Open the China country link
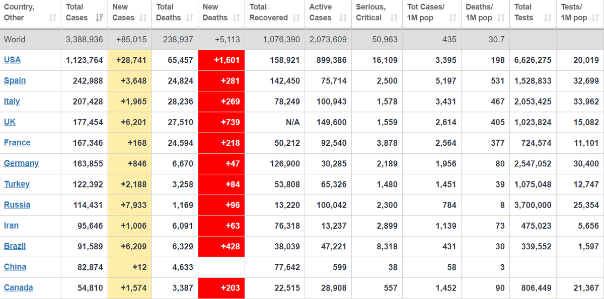 pyautogui.click(x=15, y=267)
